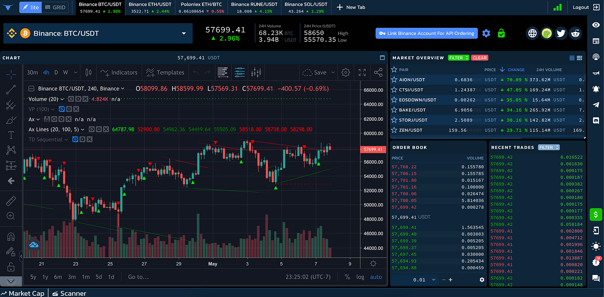Switch chart to 4h timeframe
This screenshot has height=297, width=604.
46,72
